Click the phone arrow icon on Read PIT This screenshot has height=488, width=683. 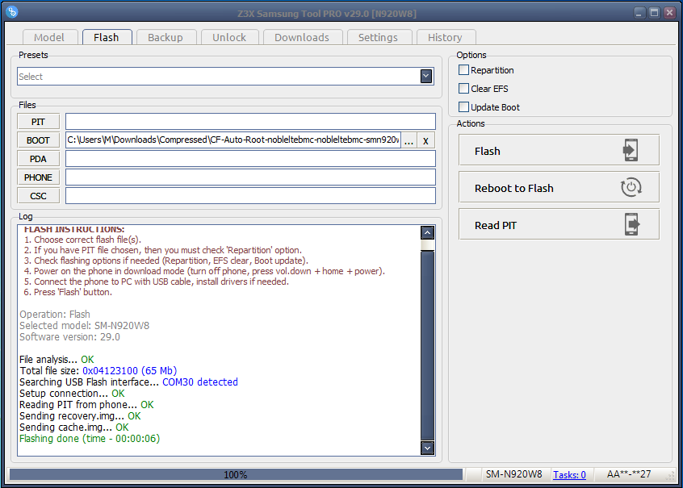coord(631,225)
